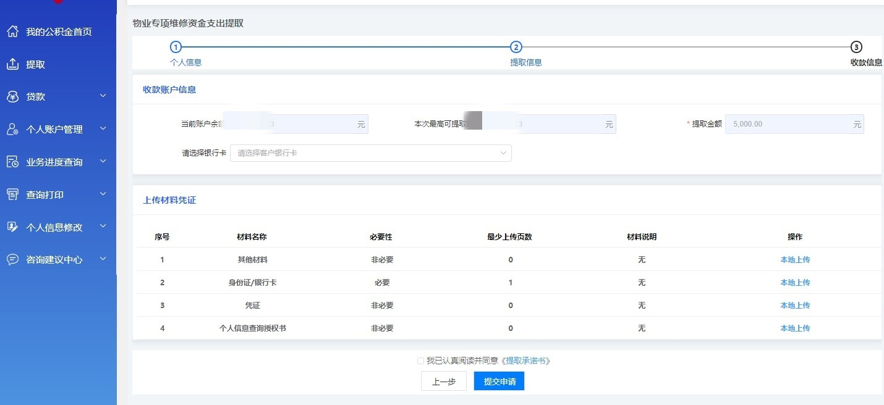
Task: Go to step 2 提取信息
Action: coord(516,48)
